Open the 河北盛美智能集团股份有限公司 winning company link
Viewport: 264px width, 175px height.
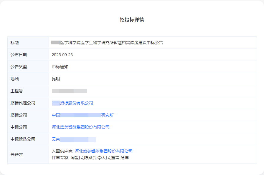point(80,127)
